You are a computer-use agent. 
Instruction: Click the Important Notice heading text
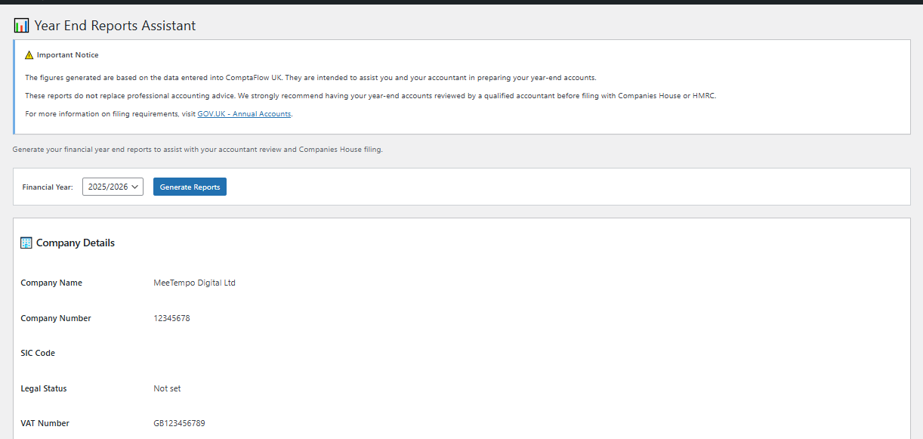(68, 55)
